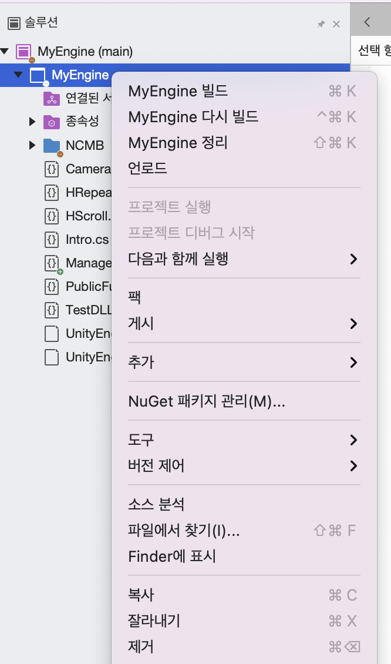
Task: Select the NCMB folder label
Action: [85, 146]
